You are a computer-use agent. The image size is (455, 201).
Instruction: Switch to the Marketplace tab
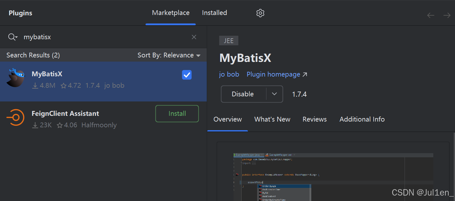coord(171,13)
